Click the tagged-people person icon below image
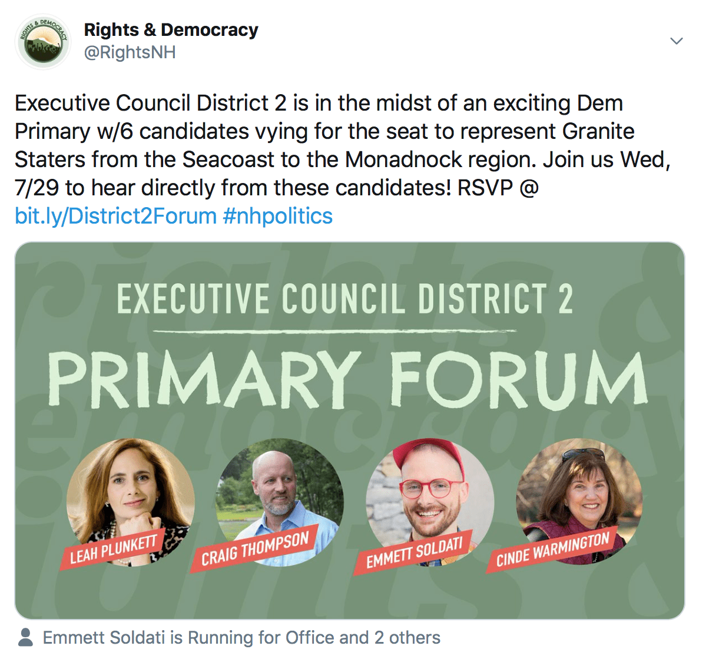 click(x=26, y=638)
